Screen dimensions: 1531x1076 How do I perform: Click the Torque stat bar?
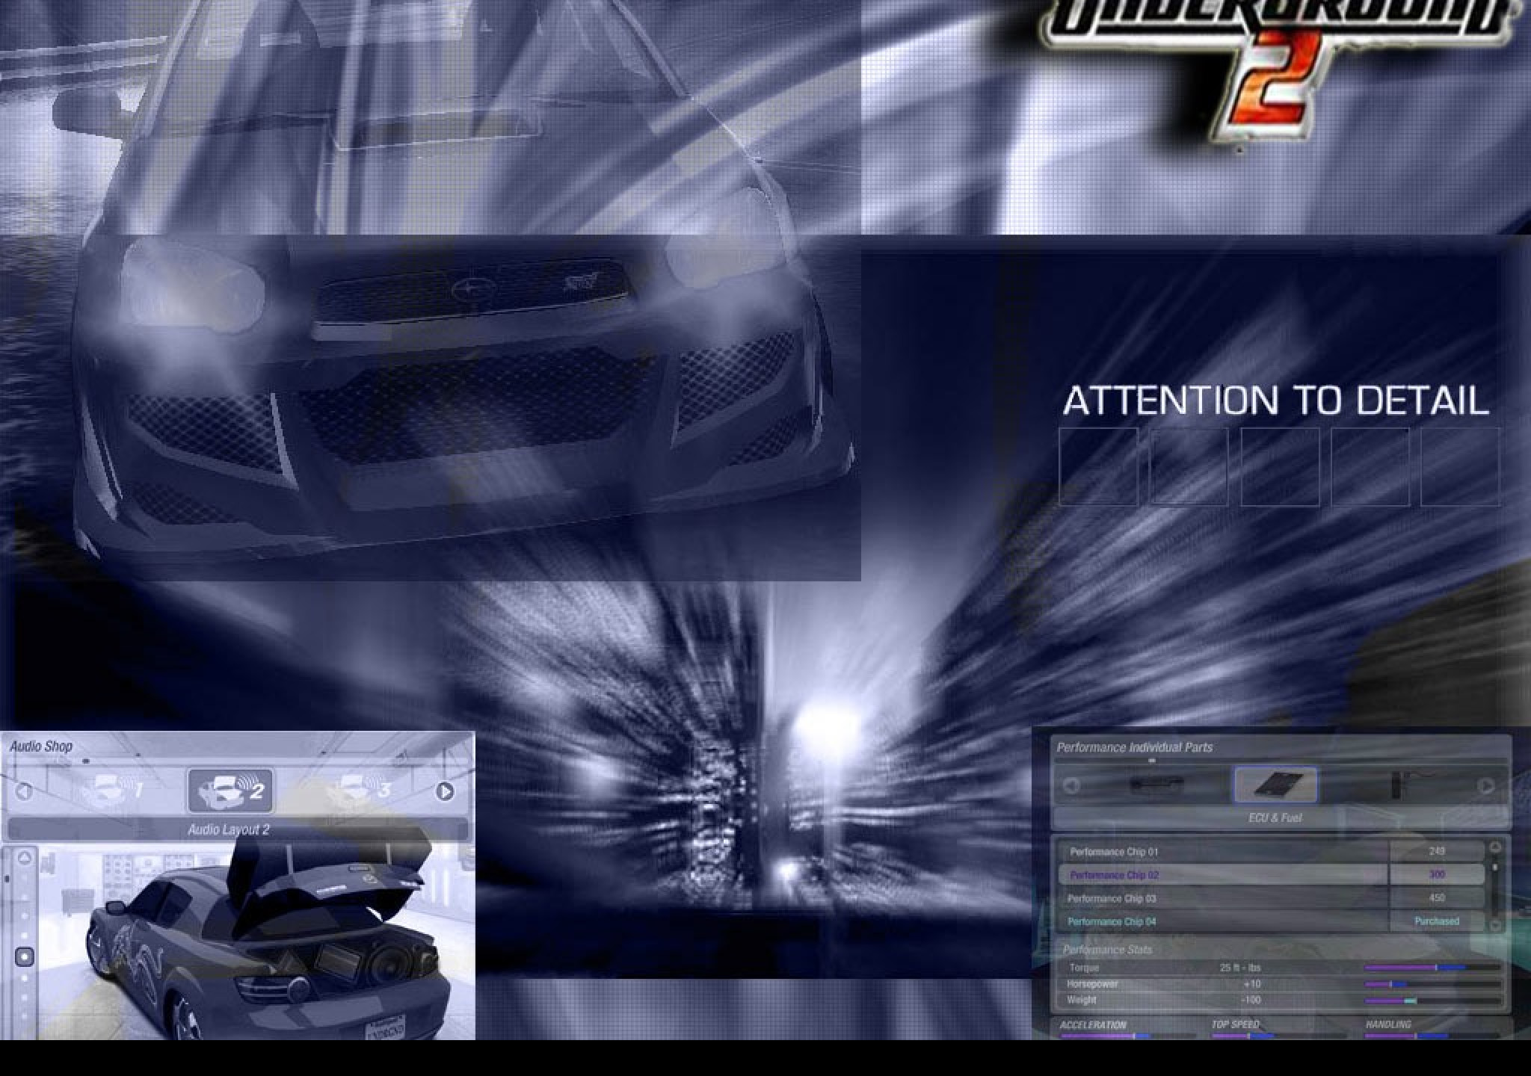[1432, 968]
